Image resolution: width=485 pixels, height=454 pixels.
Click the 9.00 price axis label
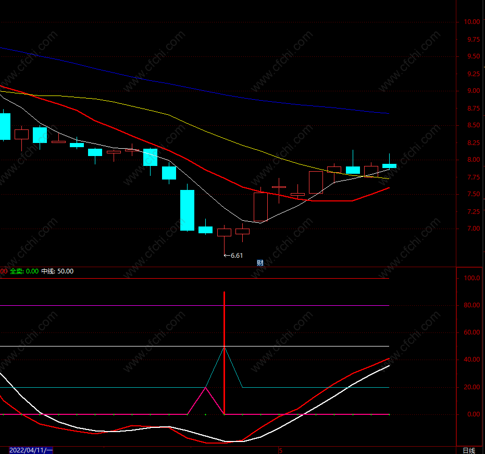[474, 91]
